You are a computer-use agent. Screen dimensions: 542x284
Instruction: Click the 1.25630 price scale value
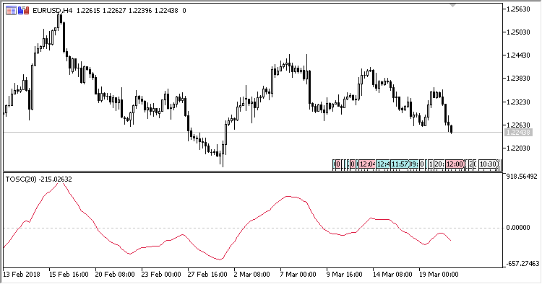tap(518, 9)
